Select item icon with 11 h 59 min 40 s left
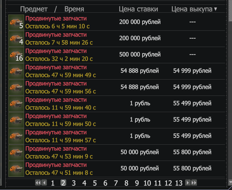 click(x=16, y=104)
